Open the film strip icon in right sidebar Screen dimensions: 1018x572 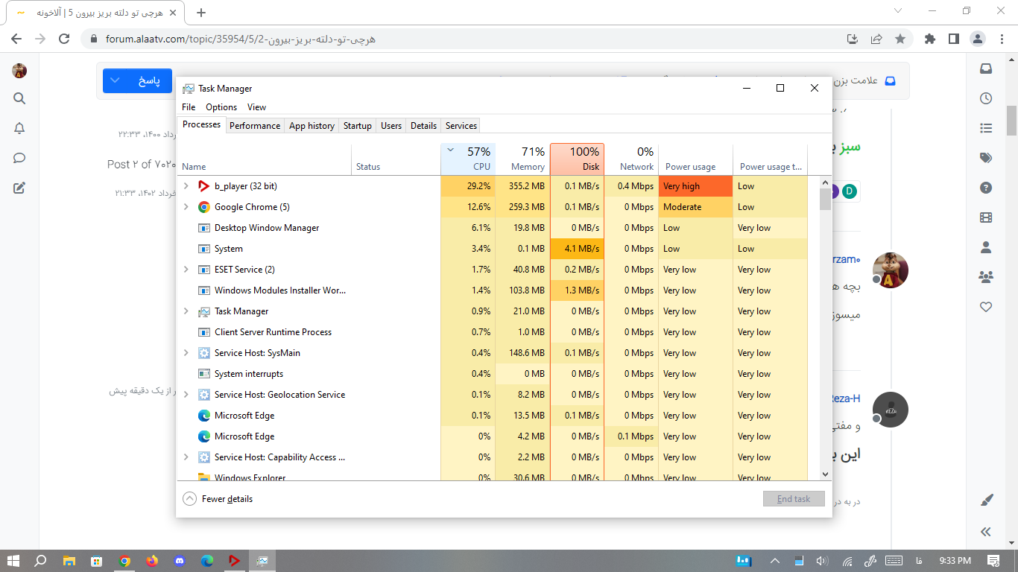986,217
